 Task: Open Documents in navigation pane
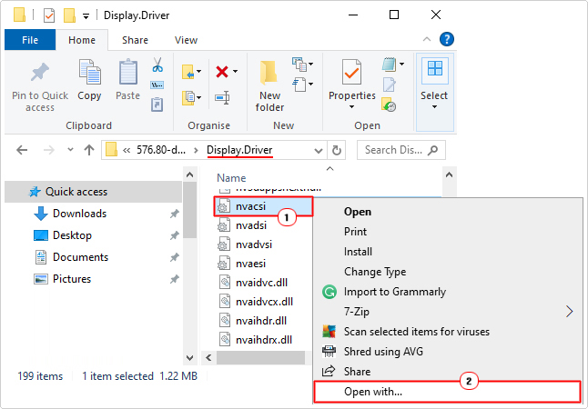tap(93, 257)
